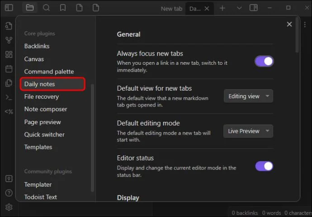The width and height of the screenshot is (312, 217).
Task: Open the Editing view dropdown
Action: coord(248,96)
